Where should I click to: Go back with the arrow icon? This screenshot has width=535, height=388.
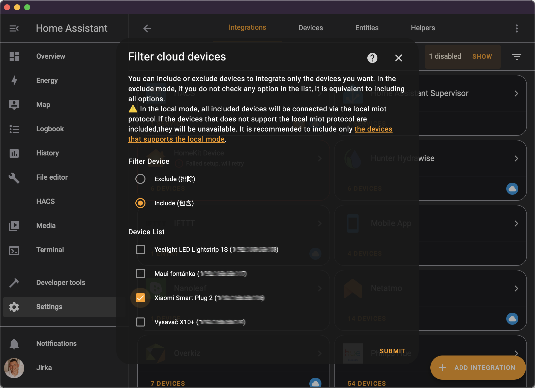[x=147, y=28]
